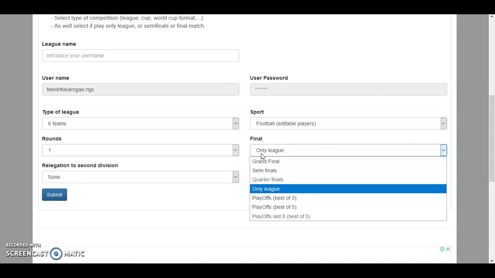Select Semi finals option
Image resolution: width=495 pixels, height=278 pixels.
click(x=348, y=170)
